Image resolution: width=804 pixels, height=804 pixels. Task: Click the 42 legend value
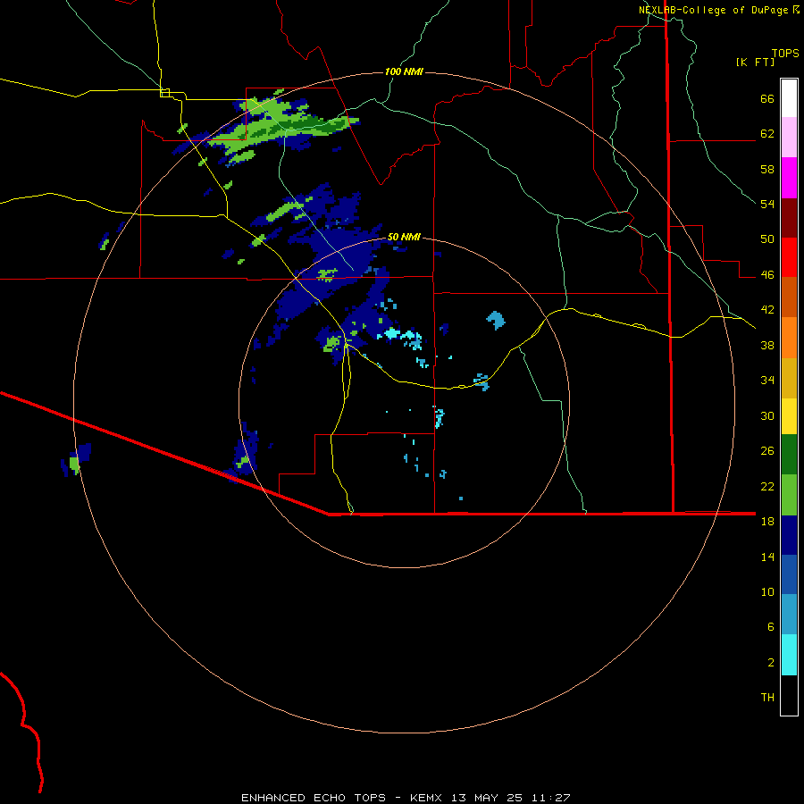pyautogui.click(x=767, y=310)
